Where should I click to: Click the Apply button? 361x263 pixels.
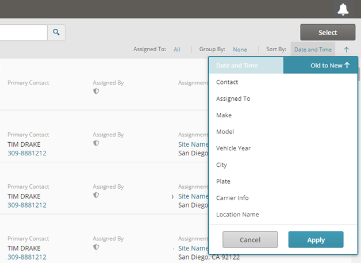(x=316, y=240)
